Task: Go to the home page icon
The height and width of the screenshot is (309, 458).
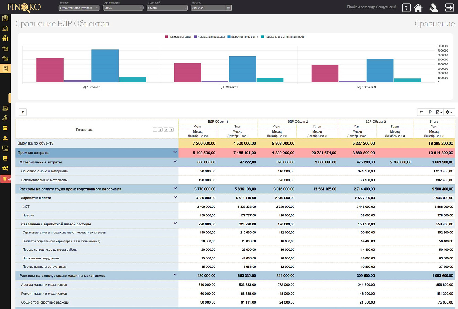Action: point(418,8)
